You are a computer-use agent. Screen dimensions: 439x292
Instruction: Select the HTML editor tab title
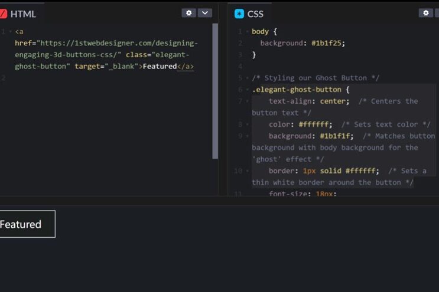point(23,14)
